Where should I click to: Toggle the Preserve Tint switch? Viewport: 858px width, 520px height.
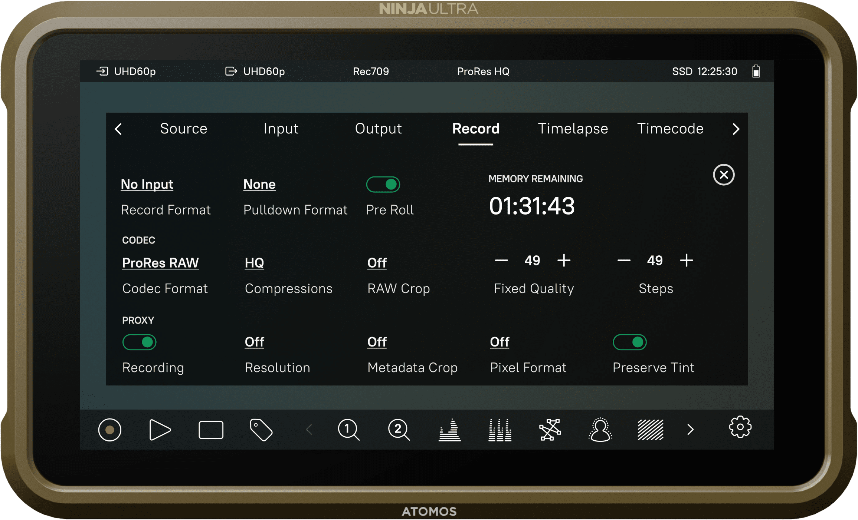[x=629, y=342]
